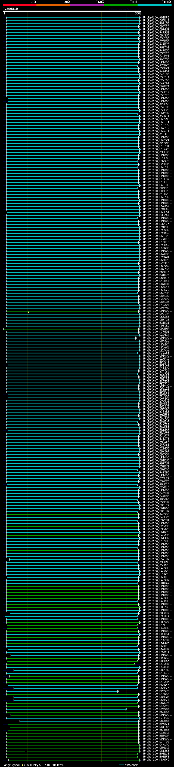The image size is (174, 767).
Task: Select label UniRef100_Q53HV1
Action: pos(156,69)
